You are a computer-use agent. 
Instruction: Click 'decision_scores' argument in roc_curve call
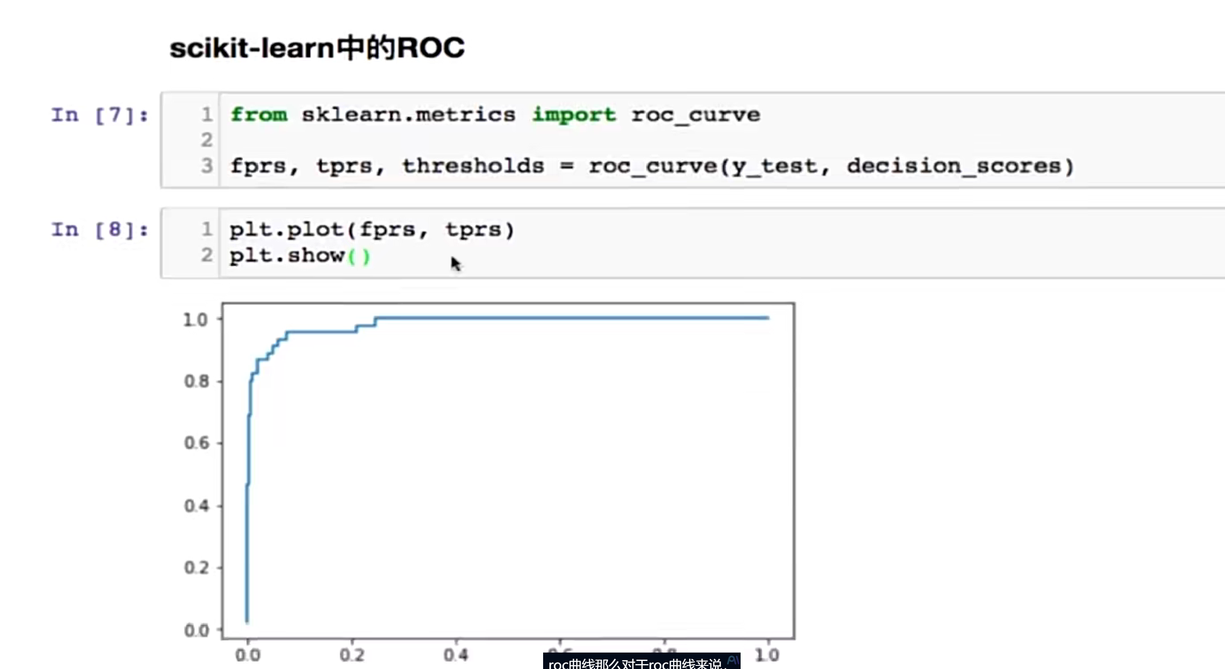coord(954,166)
